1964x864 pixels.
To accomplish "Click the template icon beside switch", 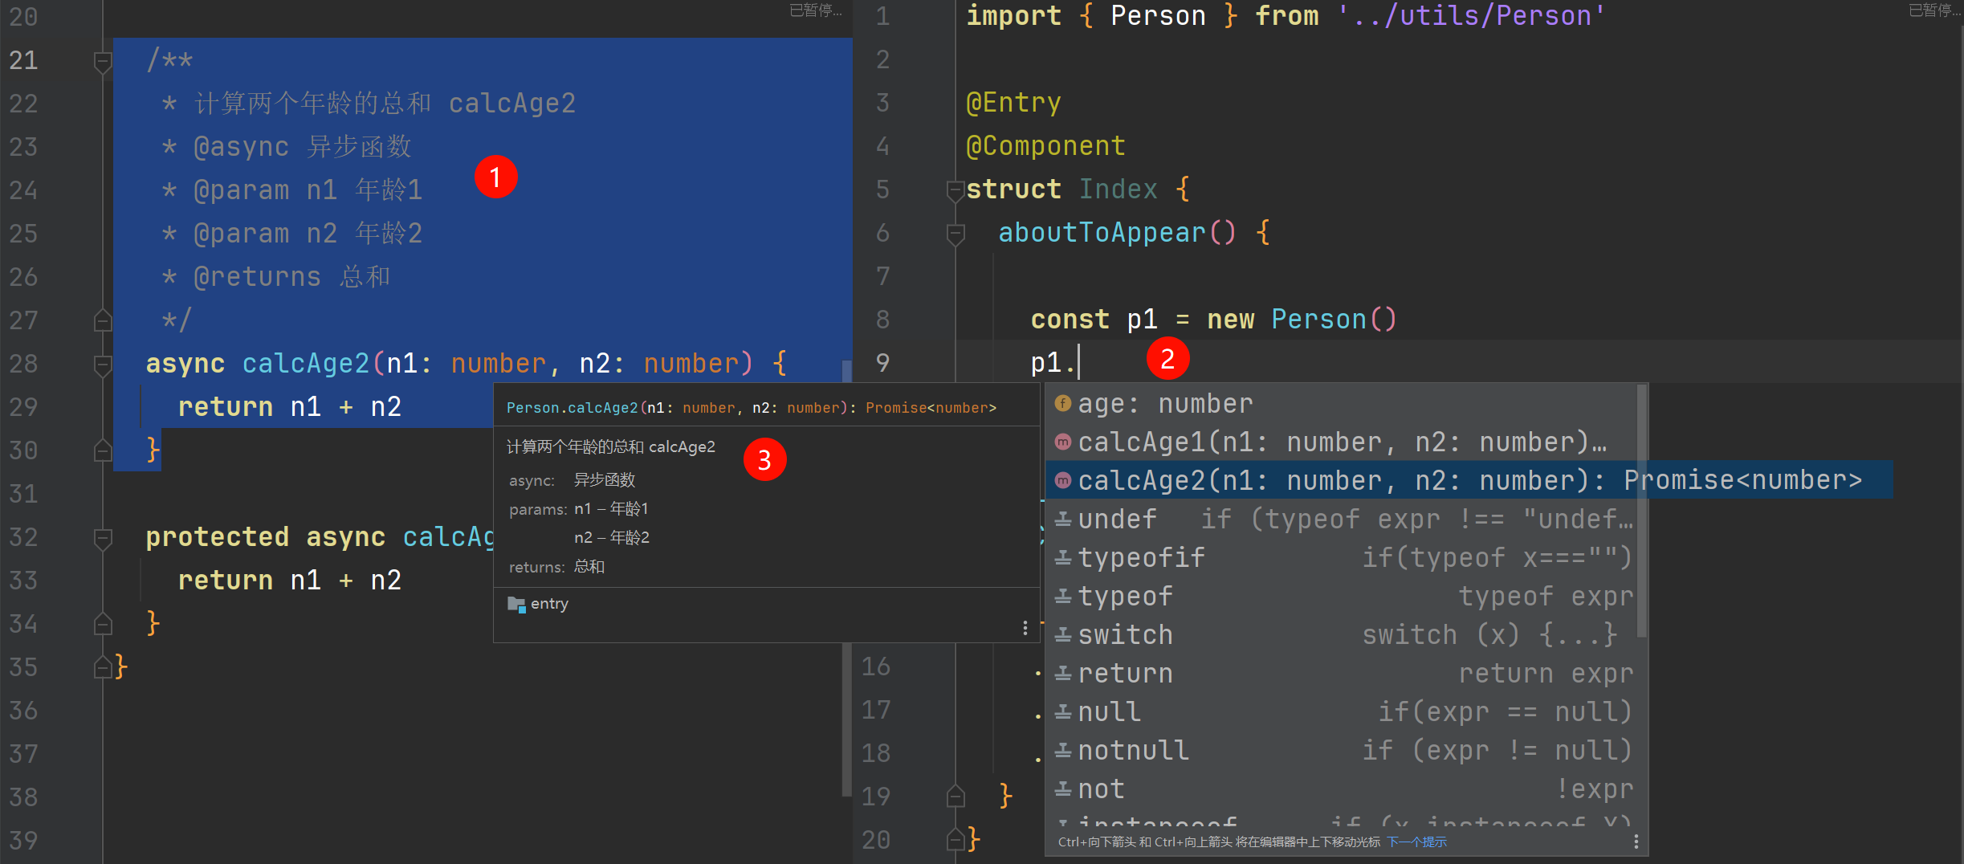I will click(x=1062, y=634).
